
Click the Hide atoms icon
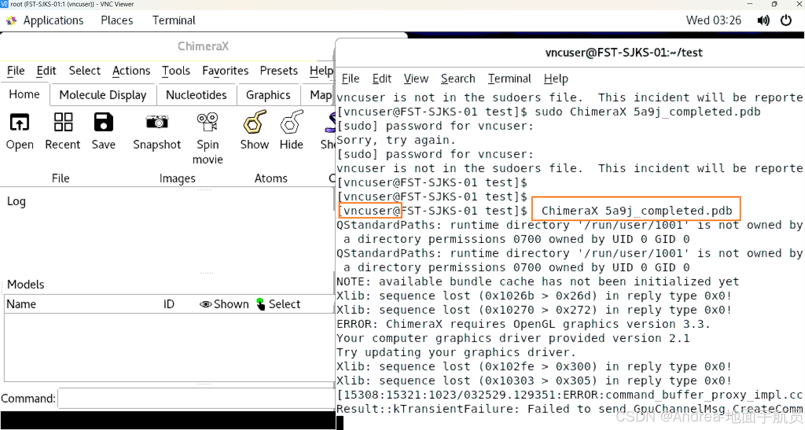tap(292, 123)
